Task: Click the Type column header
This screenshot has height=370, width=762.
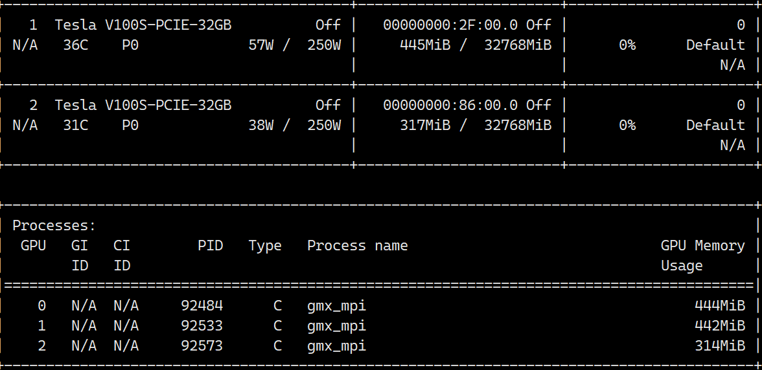Action: click(x=265, y=246)
